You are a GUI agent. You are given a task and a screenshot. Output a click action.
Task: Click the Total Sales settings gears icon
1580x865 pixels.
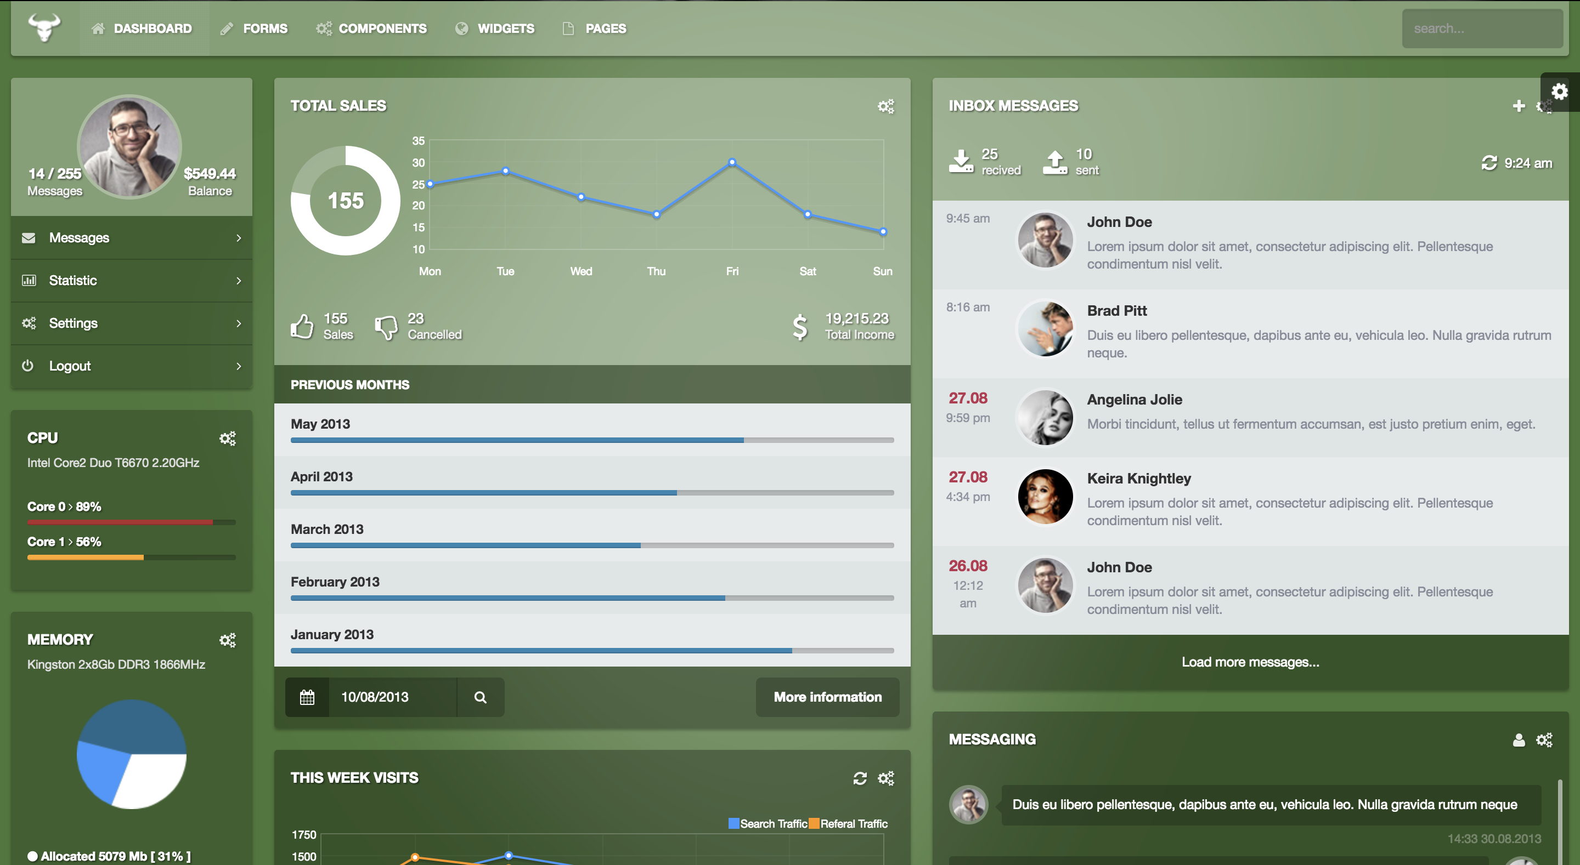(x=885, y=106)
